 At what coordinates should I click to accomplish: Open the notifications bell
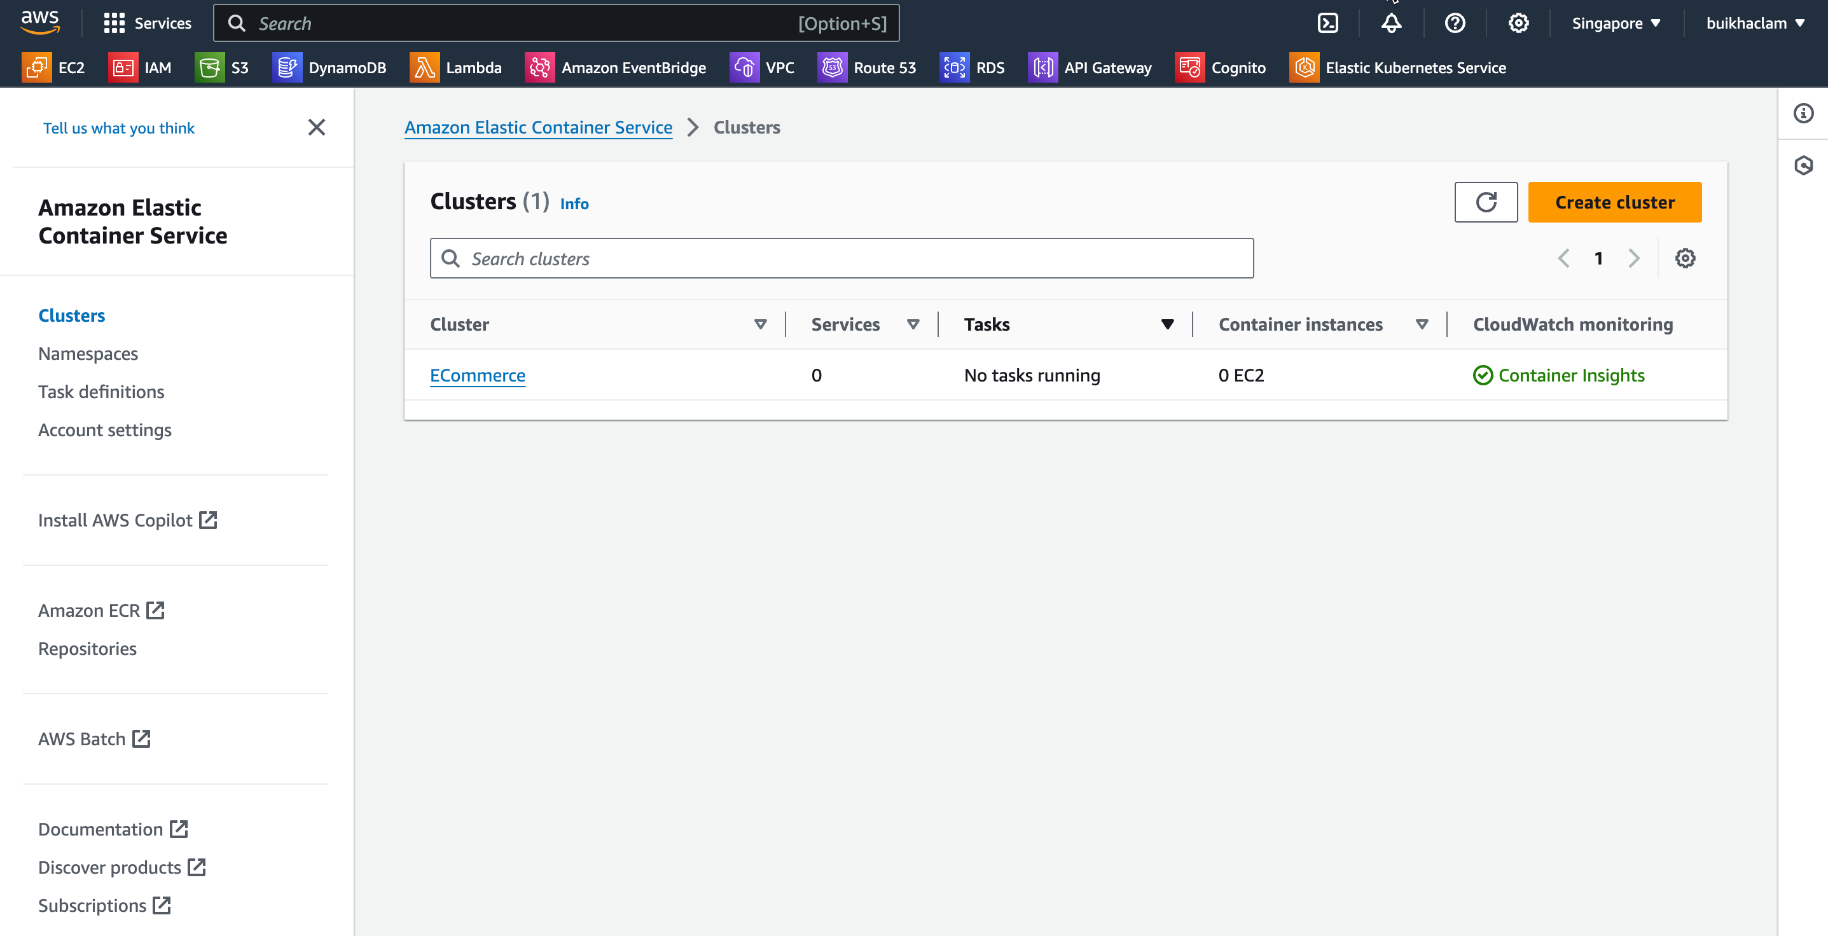coord(1391,24)
